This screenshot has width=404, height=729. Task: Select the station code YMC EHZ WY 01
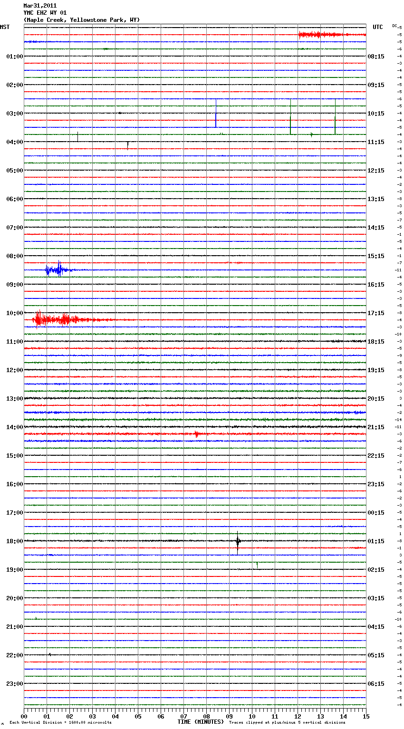[45, 13]
